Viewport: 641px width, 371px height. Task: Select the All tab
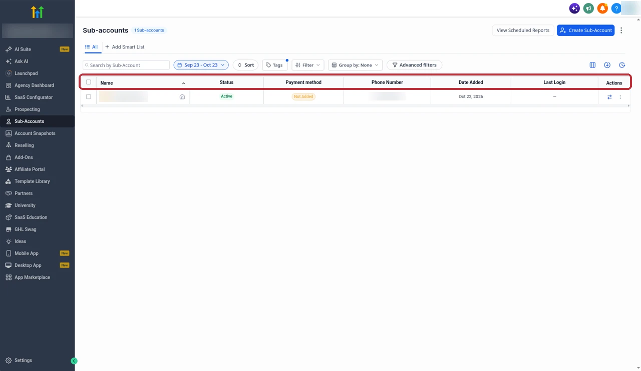tap(92, 47)
